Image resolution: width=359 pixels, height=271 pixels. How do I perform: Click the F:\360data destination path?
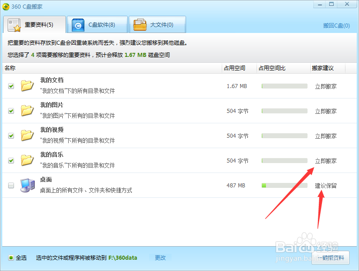pyautogui.click(x=123, y=258)
